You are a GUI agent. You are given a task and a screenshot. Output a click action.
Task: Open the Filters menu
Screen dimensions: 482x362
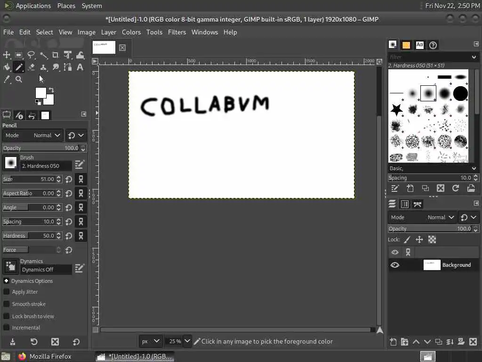177,33
